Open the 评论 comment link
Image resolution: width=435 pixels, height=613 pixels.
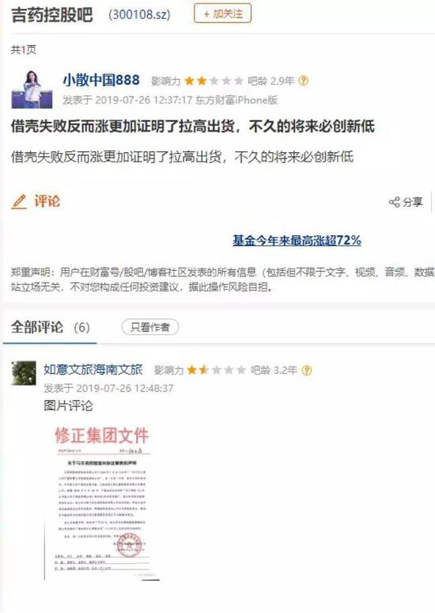[x=47, y=201]
